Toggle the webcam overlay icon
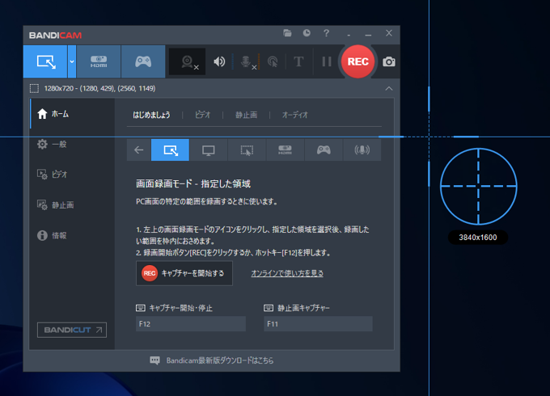Screen dimensions: 550x396 (188, 61)
